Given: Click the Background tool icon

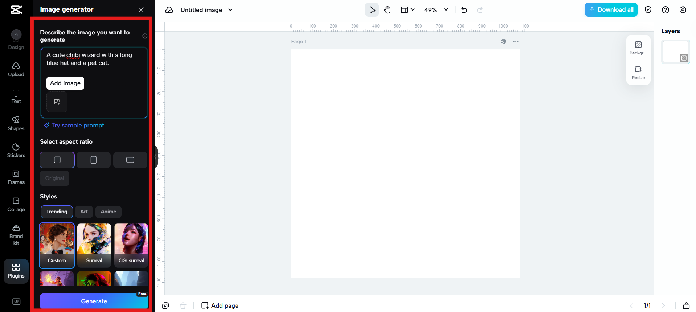Looking at the screenshot, I should (638, 48).
